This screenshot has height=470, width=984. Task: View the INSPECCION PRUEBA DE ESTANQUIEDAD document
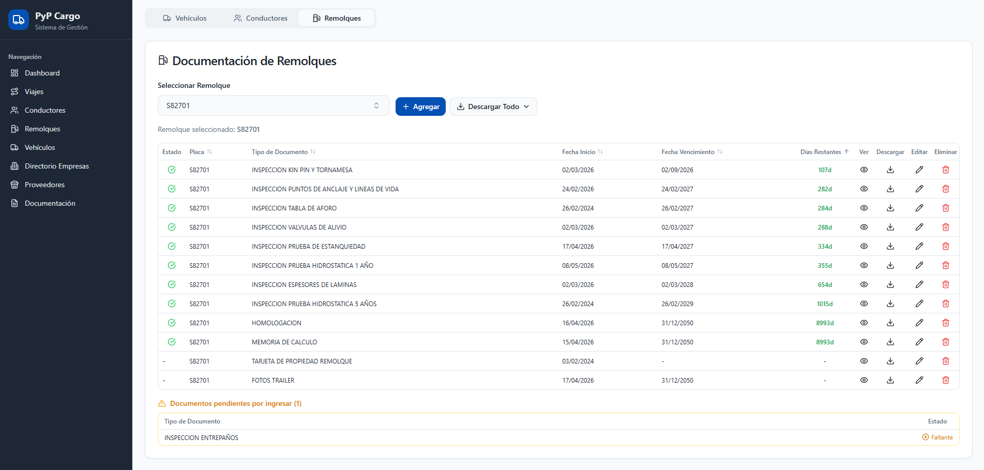pos(864,246)
